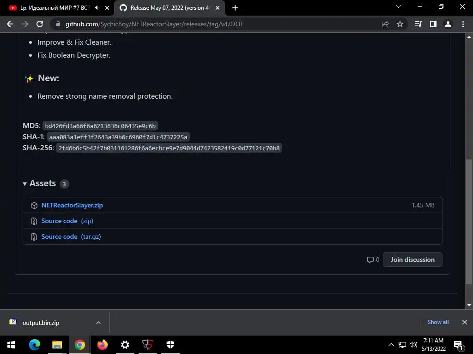Viewport: 473px width, 354px height.
Task: Click the scrollbar up arrow
Action: (469, 37)
